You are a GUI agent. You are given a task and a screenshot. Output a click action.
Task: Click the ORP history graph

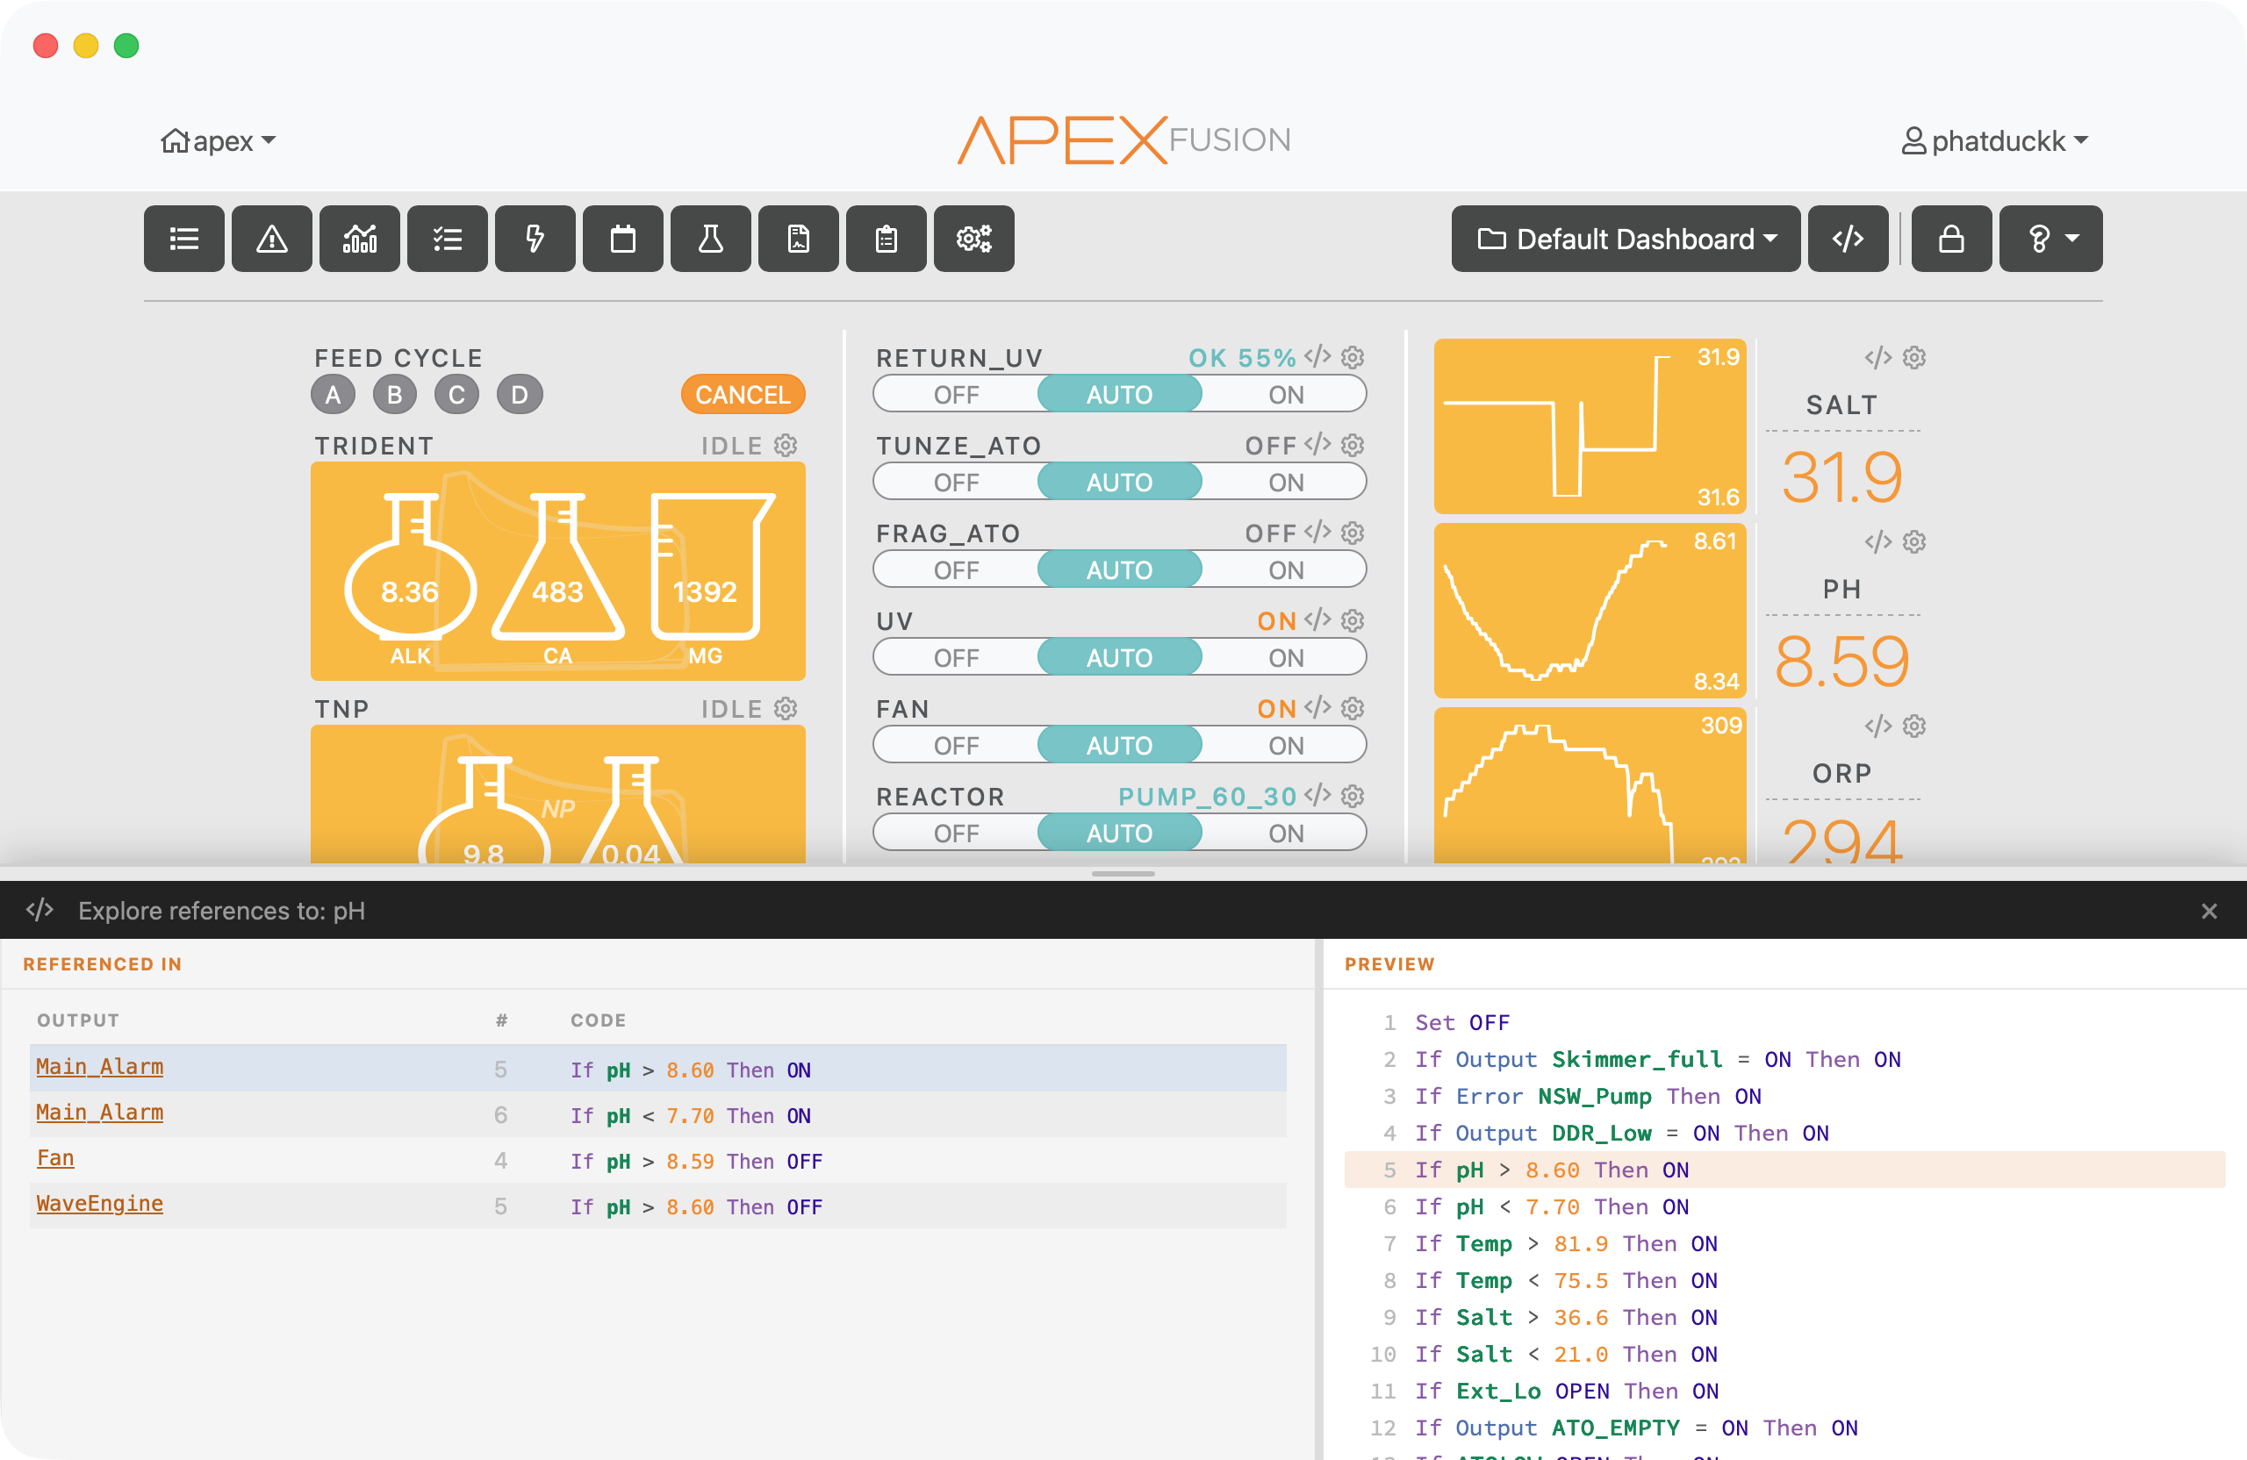(x=1590, y=785)
